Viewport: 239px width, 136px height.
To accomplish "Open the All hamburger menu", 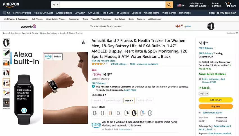I will pyautogui.click(x=7, y=13).
